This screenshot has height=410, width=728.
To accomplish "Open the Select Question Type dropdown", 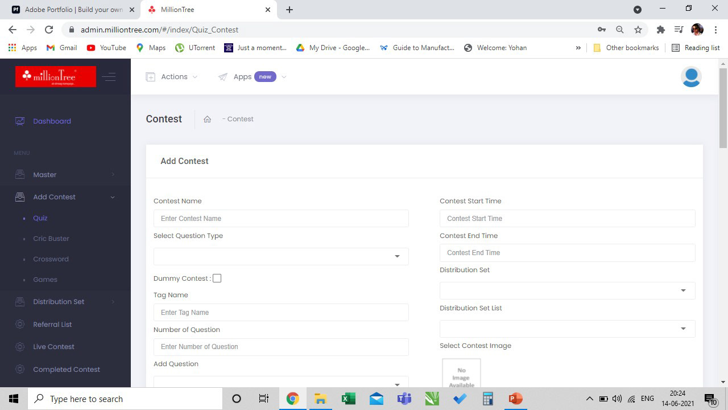I will tap(281, 256).
